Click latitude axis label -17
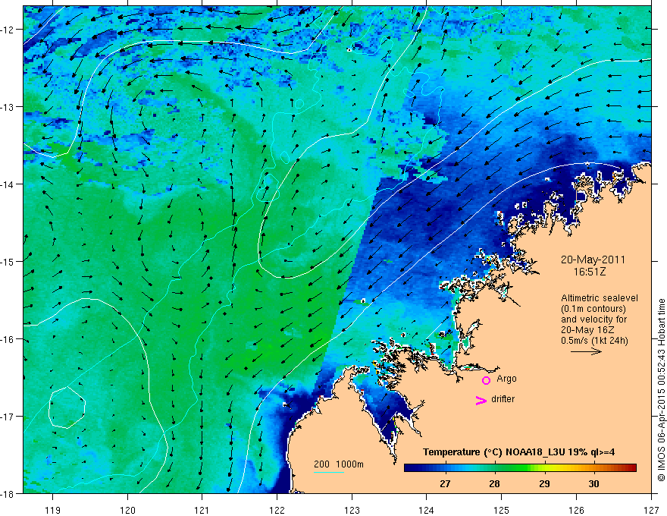Screen dimensions: 667x516 [x=8, y=416]
